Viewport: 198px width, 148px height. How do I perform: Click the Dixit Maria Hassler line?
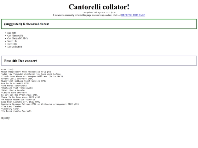(x=13, y=90)
